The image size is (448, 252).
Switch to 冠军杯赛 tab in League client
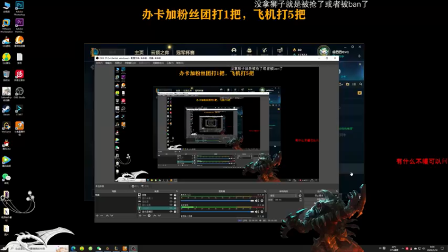point(185,53)
